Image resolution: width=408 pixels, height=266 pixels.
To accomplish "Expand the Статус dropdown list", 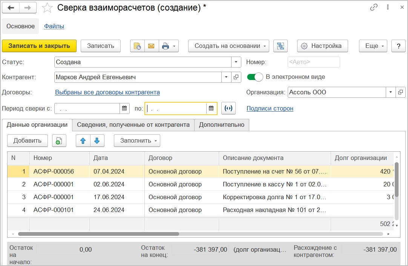I will click(x=236, y=62).
